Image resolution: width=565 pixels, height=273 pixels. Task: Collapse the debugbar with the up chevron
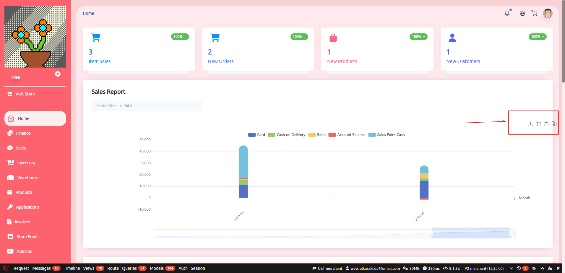(x=542, y=268)
